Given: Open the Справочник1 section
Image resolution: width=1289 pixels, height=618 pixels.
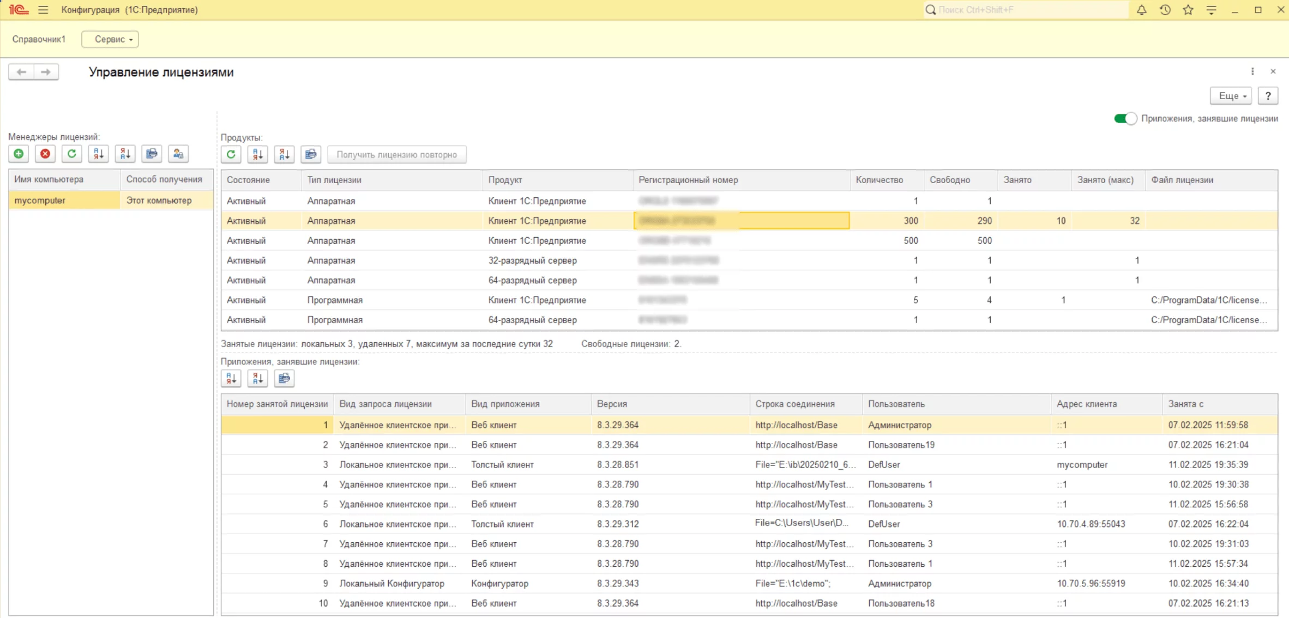Looking at the screenshot, I should pyautogui.click(x=39, y=39).
